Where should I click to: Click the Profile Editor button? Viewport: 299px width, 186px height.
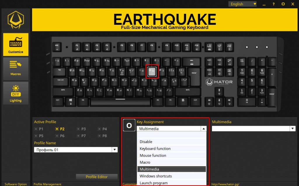tap(97, 177)
